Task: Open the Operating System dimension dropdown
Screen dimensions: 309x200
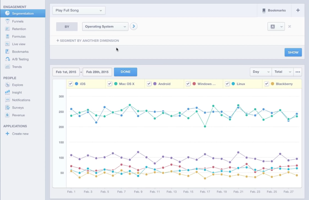Action: tap(105, 26)
